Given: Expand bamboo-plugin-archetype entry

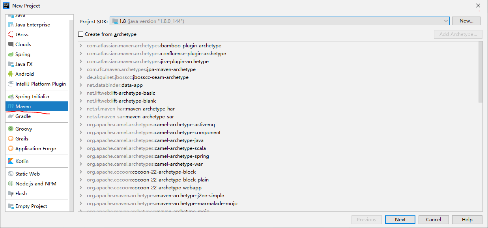Looking at the screenshot, I should point(81,46).
